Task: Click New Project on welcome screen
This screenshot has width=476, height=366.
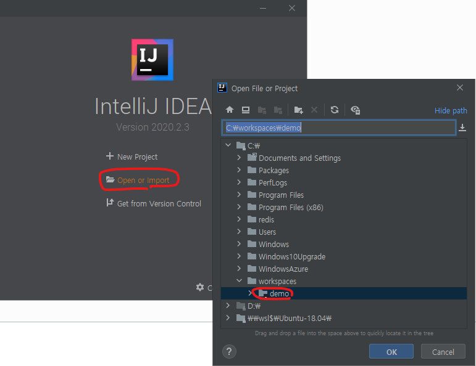Action: (132, 157)
